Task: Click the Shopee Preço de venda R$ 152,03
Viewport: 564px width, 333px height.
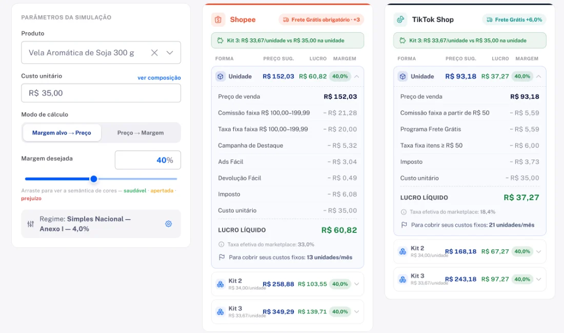Action: click(340, 96)
